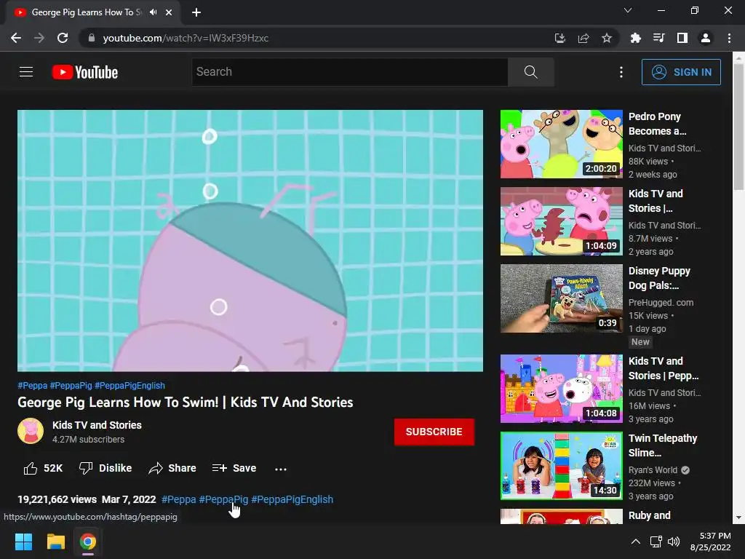Share this page from address bar
Screen dimensions: 745x559
[583, 38]
